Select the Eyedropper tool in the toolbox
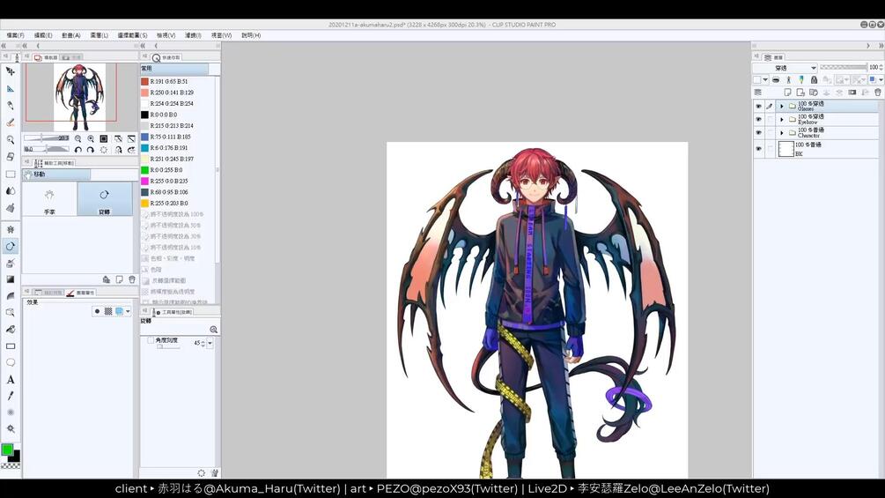The height and width of the screenshot is (498, 885). 11,396
